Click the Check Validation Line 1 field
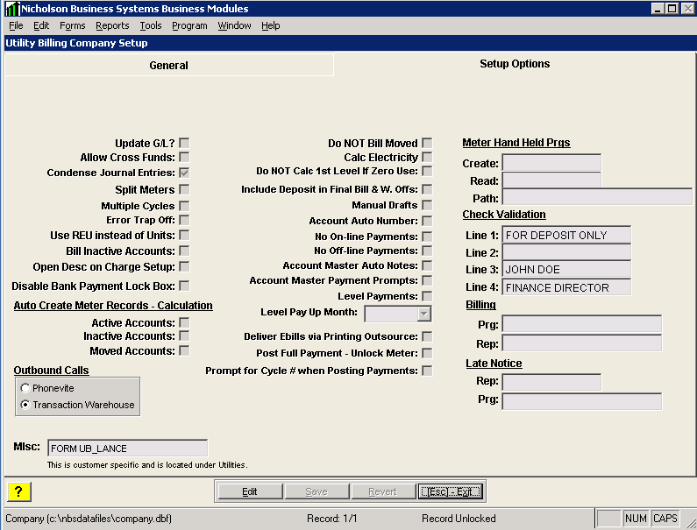The height and width of the screenshot is (530, 697). [566, 235]
